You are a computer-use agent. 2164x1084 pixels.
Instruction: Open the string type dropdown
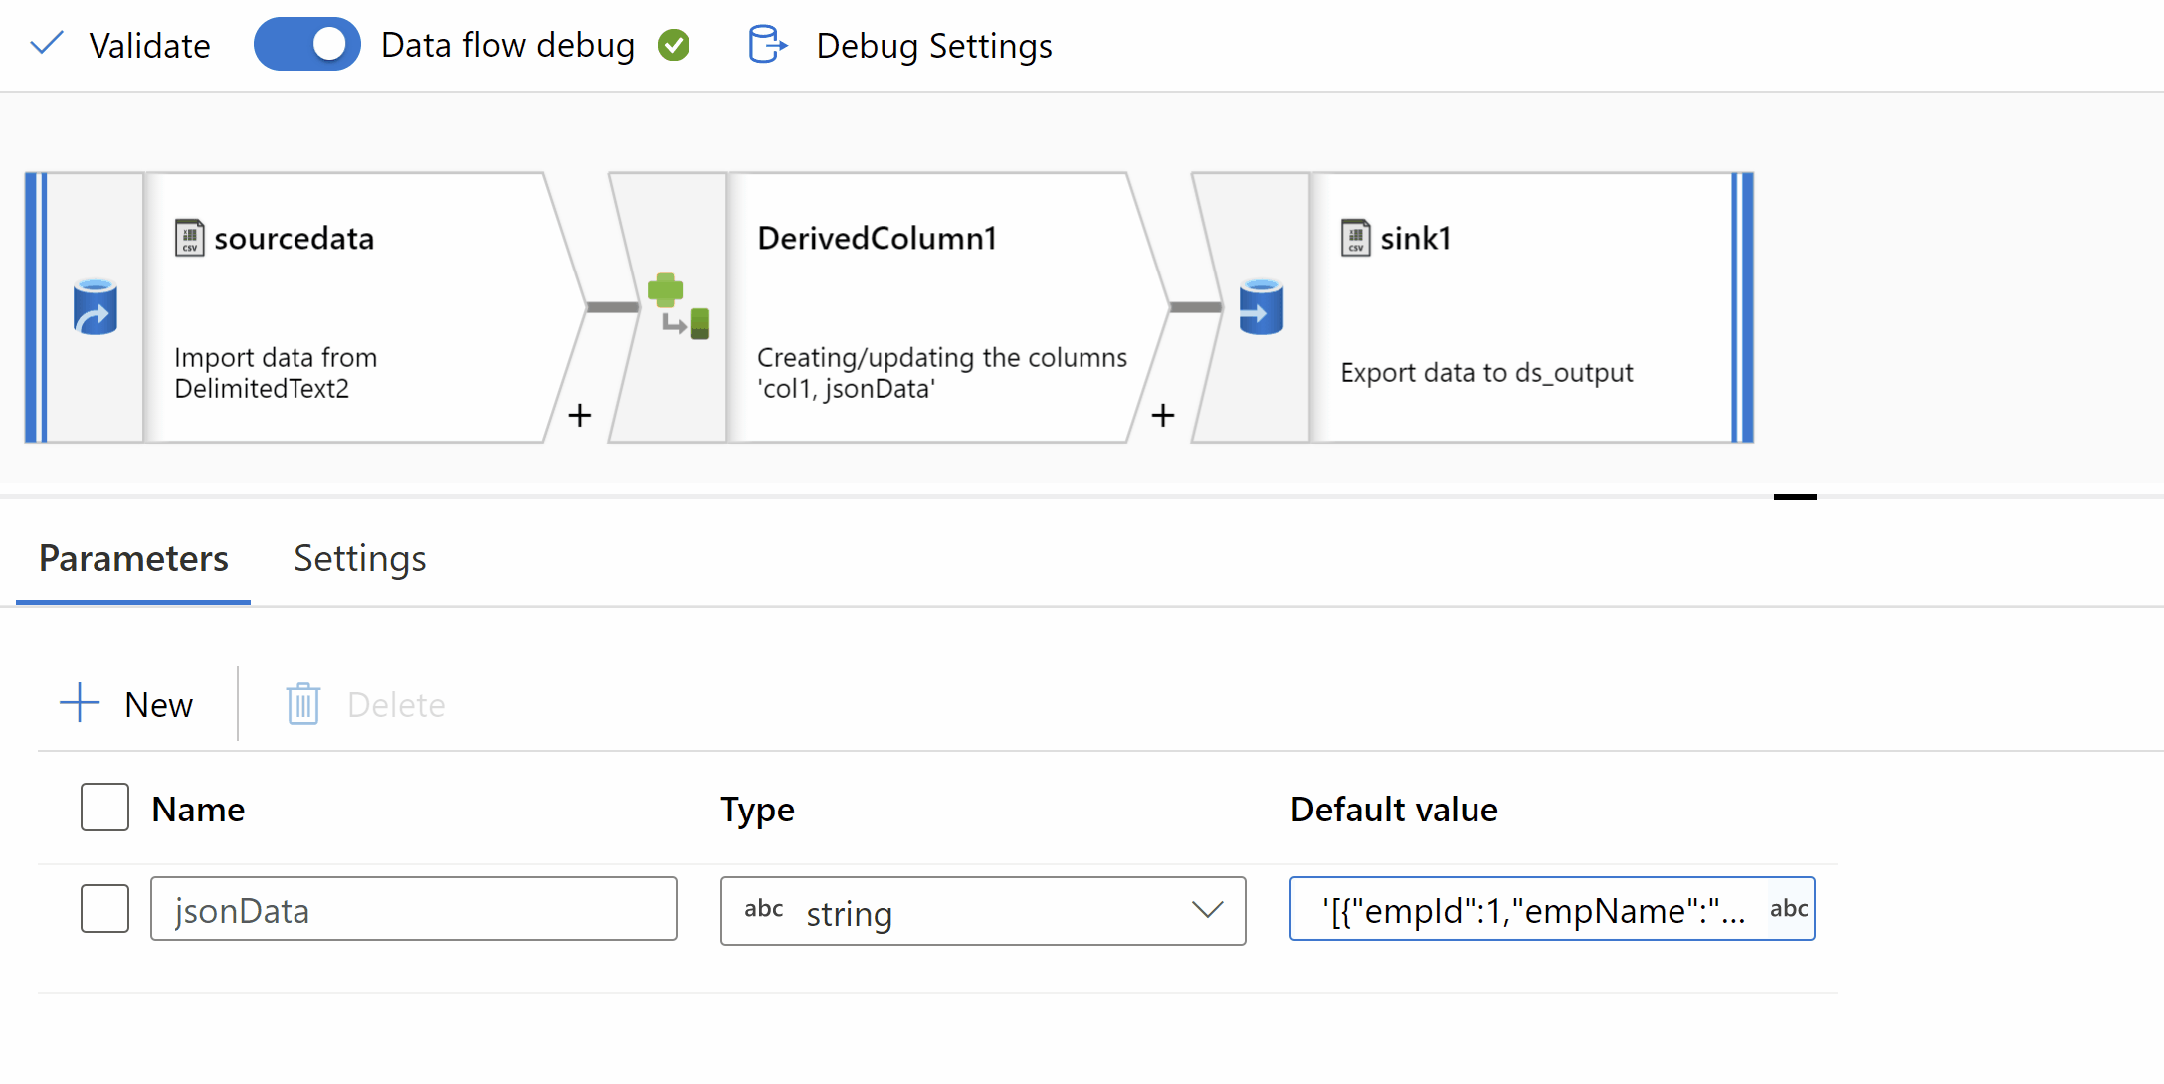point(982,910)
